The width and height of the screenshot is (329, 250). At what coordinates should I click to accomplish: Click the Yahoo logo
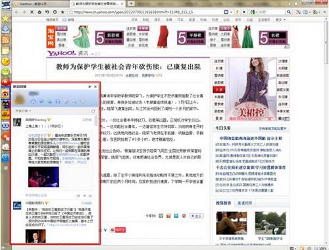pos(62,53)
